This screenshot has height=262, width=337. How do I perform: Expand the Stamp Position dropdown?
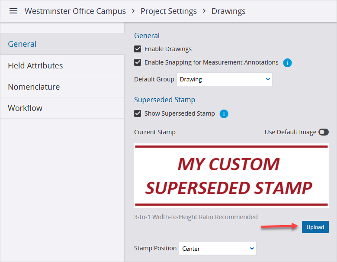point(217,249)
